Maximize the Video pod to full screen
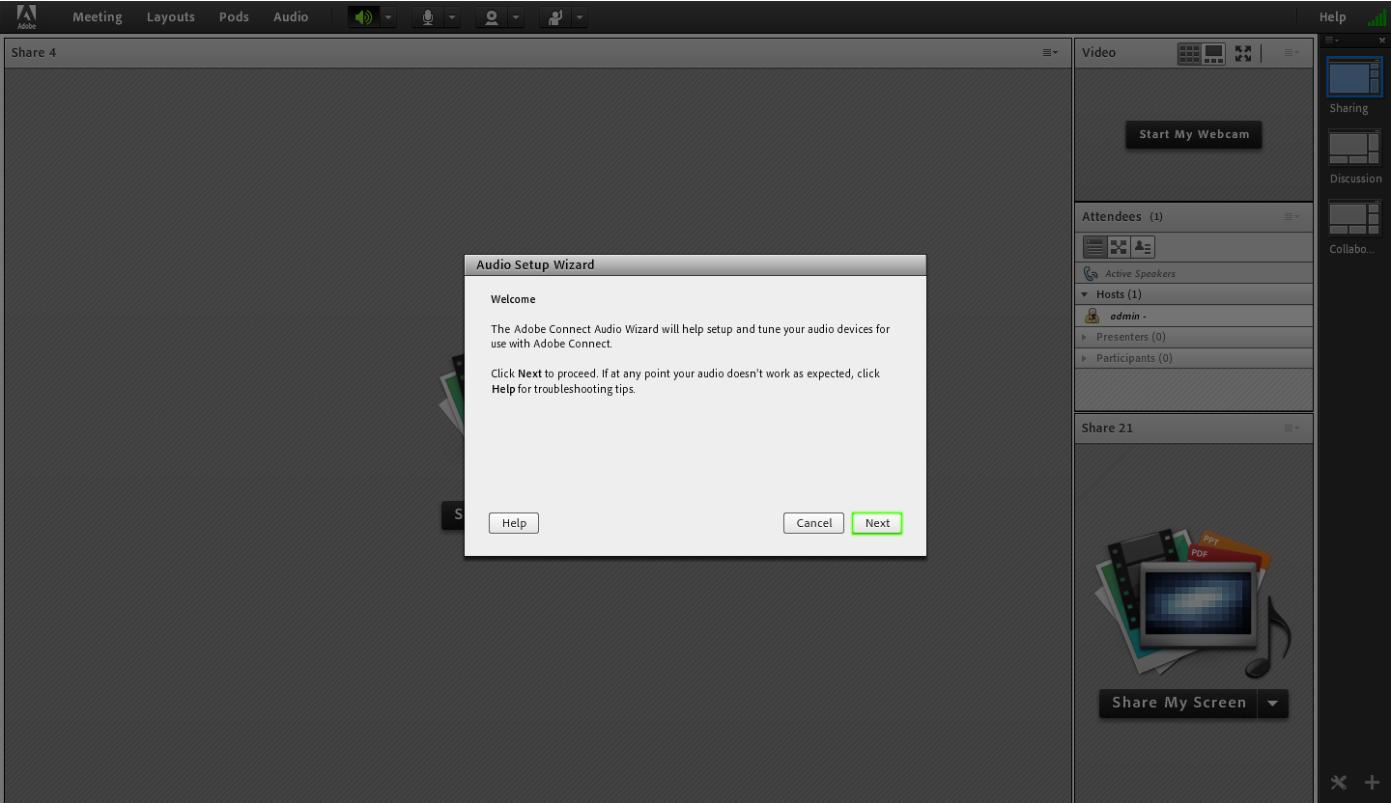Viewport: 1391px width, 803px height. (x=1243, y=53)
